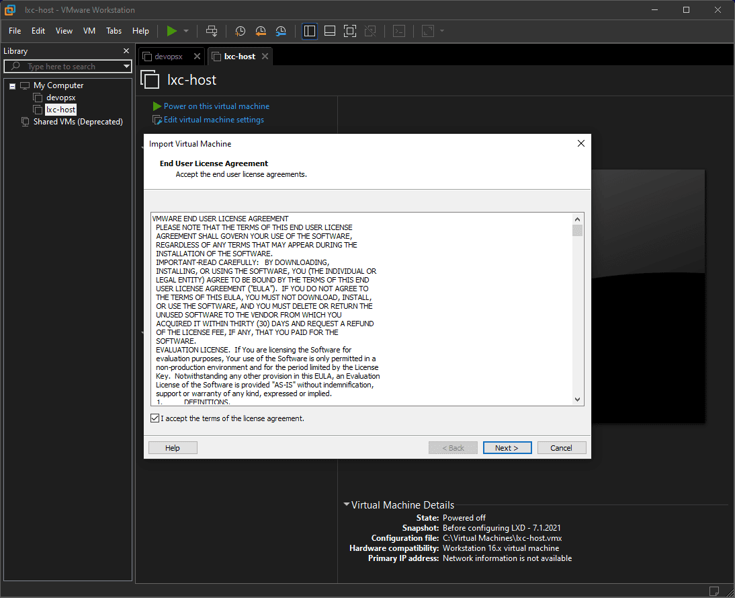Screen dimensions: 735x598
Task: Close the Import Virtual Machine dialog
Action: click(x=580, y=144)
